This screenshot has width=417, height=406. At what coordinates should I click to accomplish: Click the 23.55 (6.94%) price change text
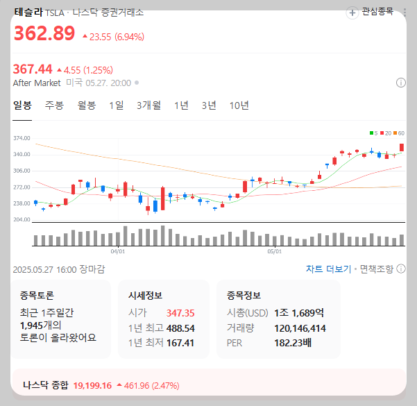(114, 37)
